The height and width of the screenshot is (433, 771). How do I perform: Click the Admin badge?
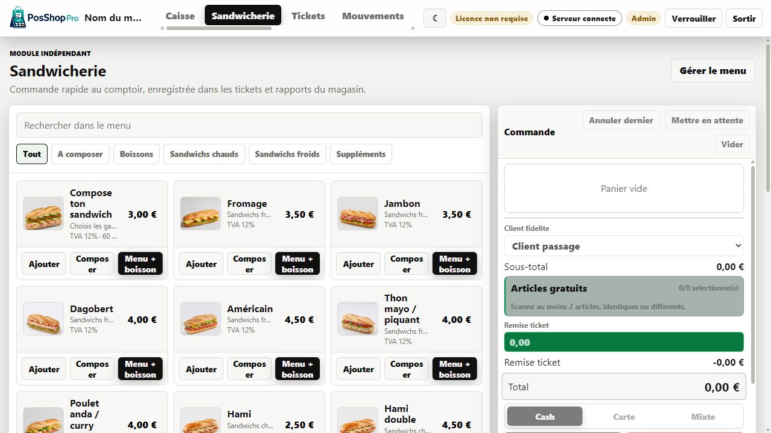click(643, 18)
